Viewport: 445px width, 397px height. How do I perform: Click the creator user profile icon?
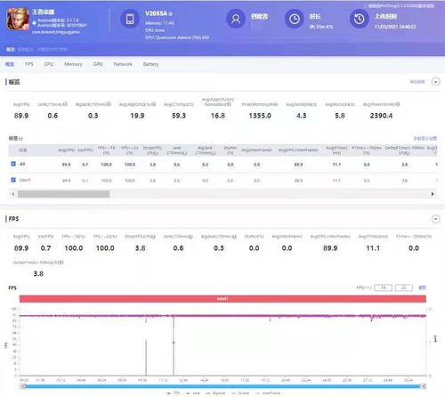(x=236, y=19)
